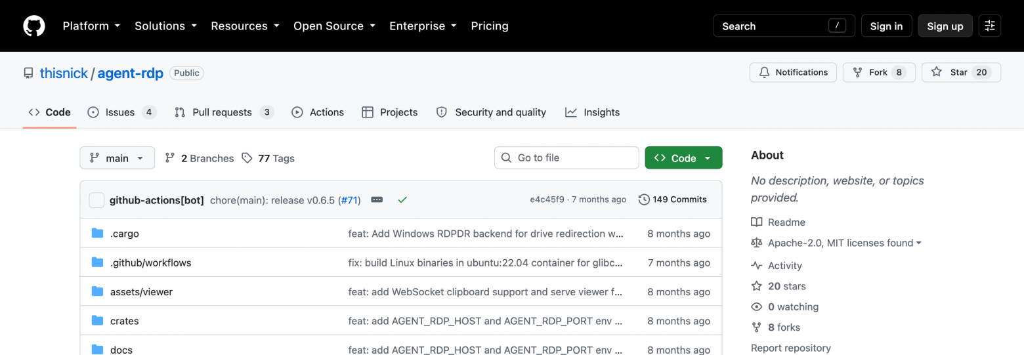Viewport: 1024px width, 355px height.
Task: Open the Readme link in About
Action: tap(779, 222)
